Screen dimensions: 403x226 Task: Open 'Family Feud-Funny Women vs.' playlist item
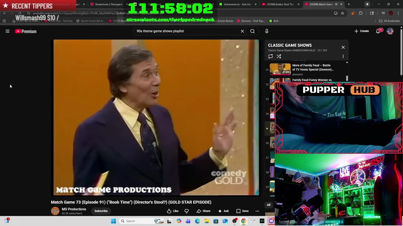tap(312, 80)
